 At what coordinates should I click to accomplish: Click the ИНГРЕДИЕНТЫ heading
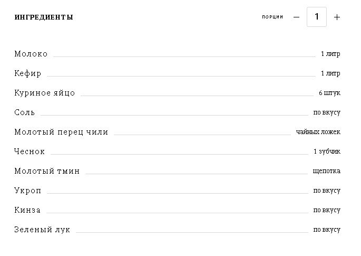click(44, 17)
